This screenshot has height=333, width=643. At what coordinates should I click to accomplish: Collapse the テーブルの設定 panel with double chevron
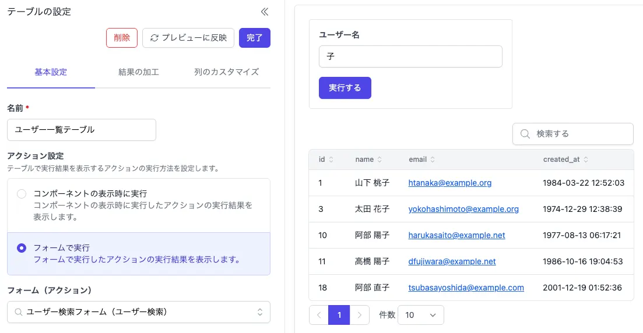click(265, 12)
